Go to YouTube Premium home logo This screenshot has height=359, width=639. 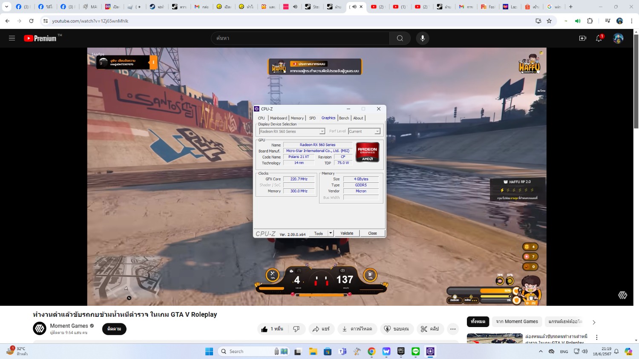click(x=40, y=38)
